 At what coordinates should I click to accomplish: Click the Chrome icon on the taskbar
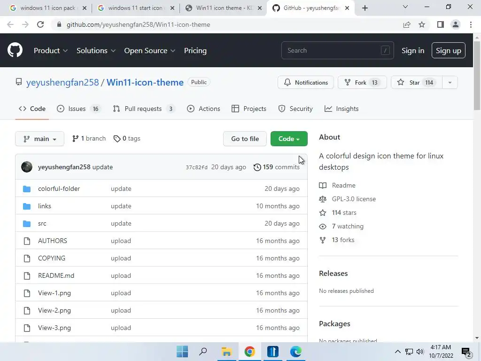click(x=250, y=352)
